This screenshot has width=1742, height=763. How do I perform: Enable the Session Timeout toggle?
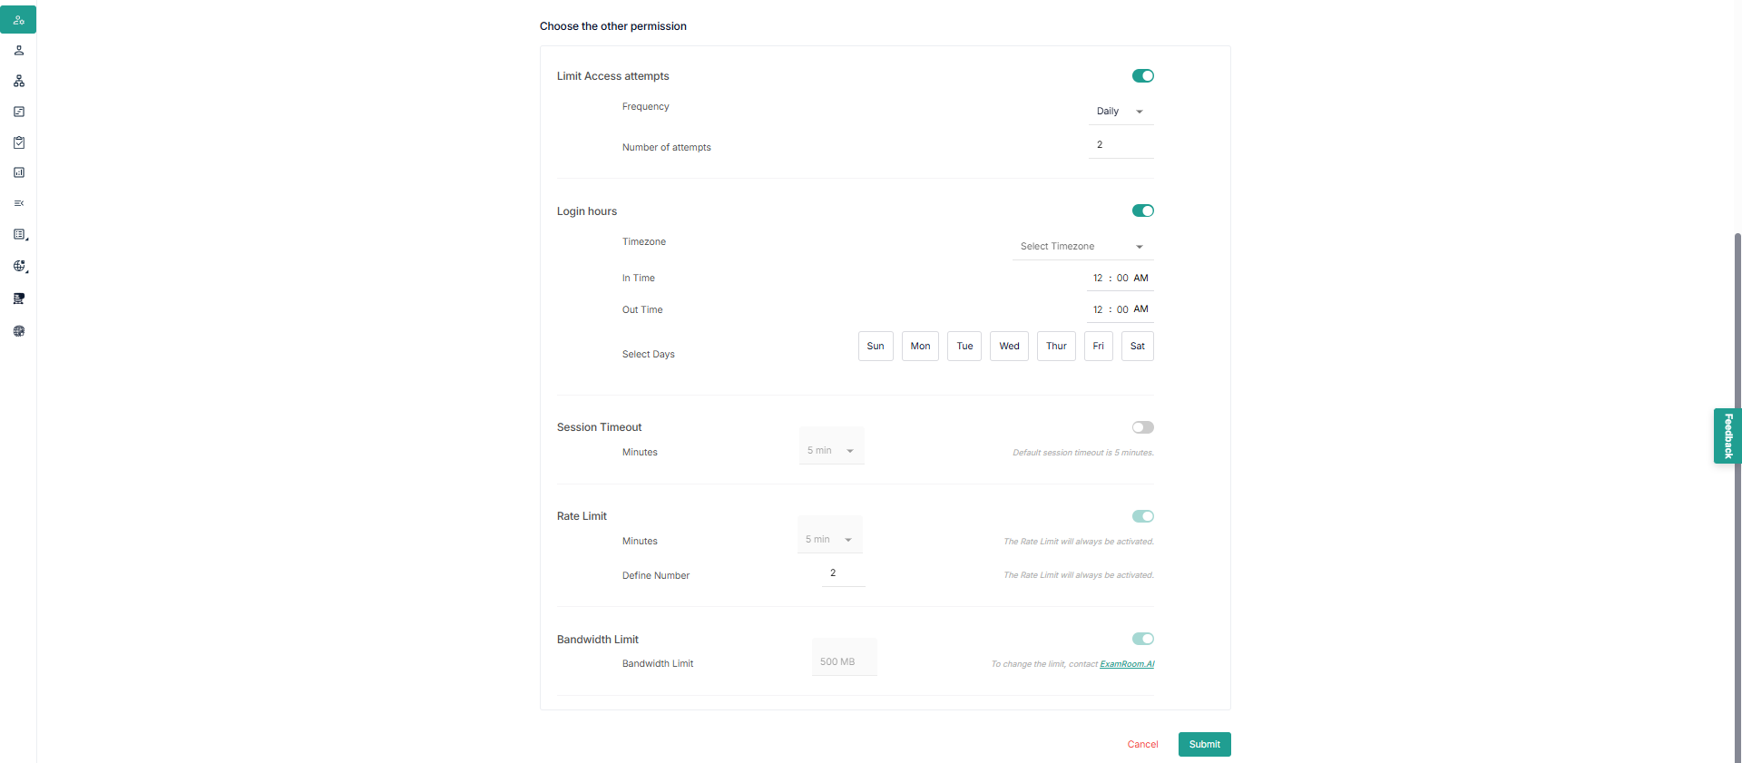(x=1142, y=427)
